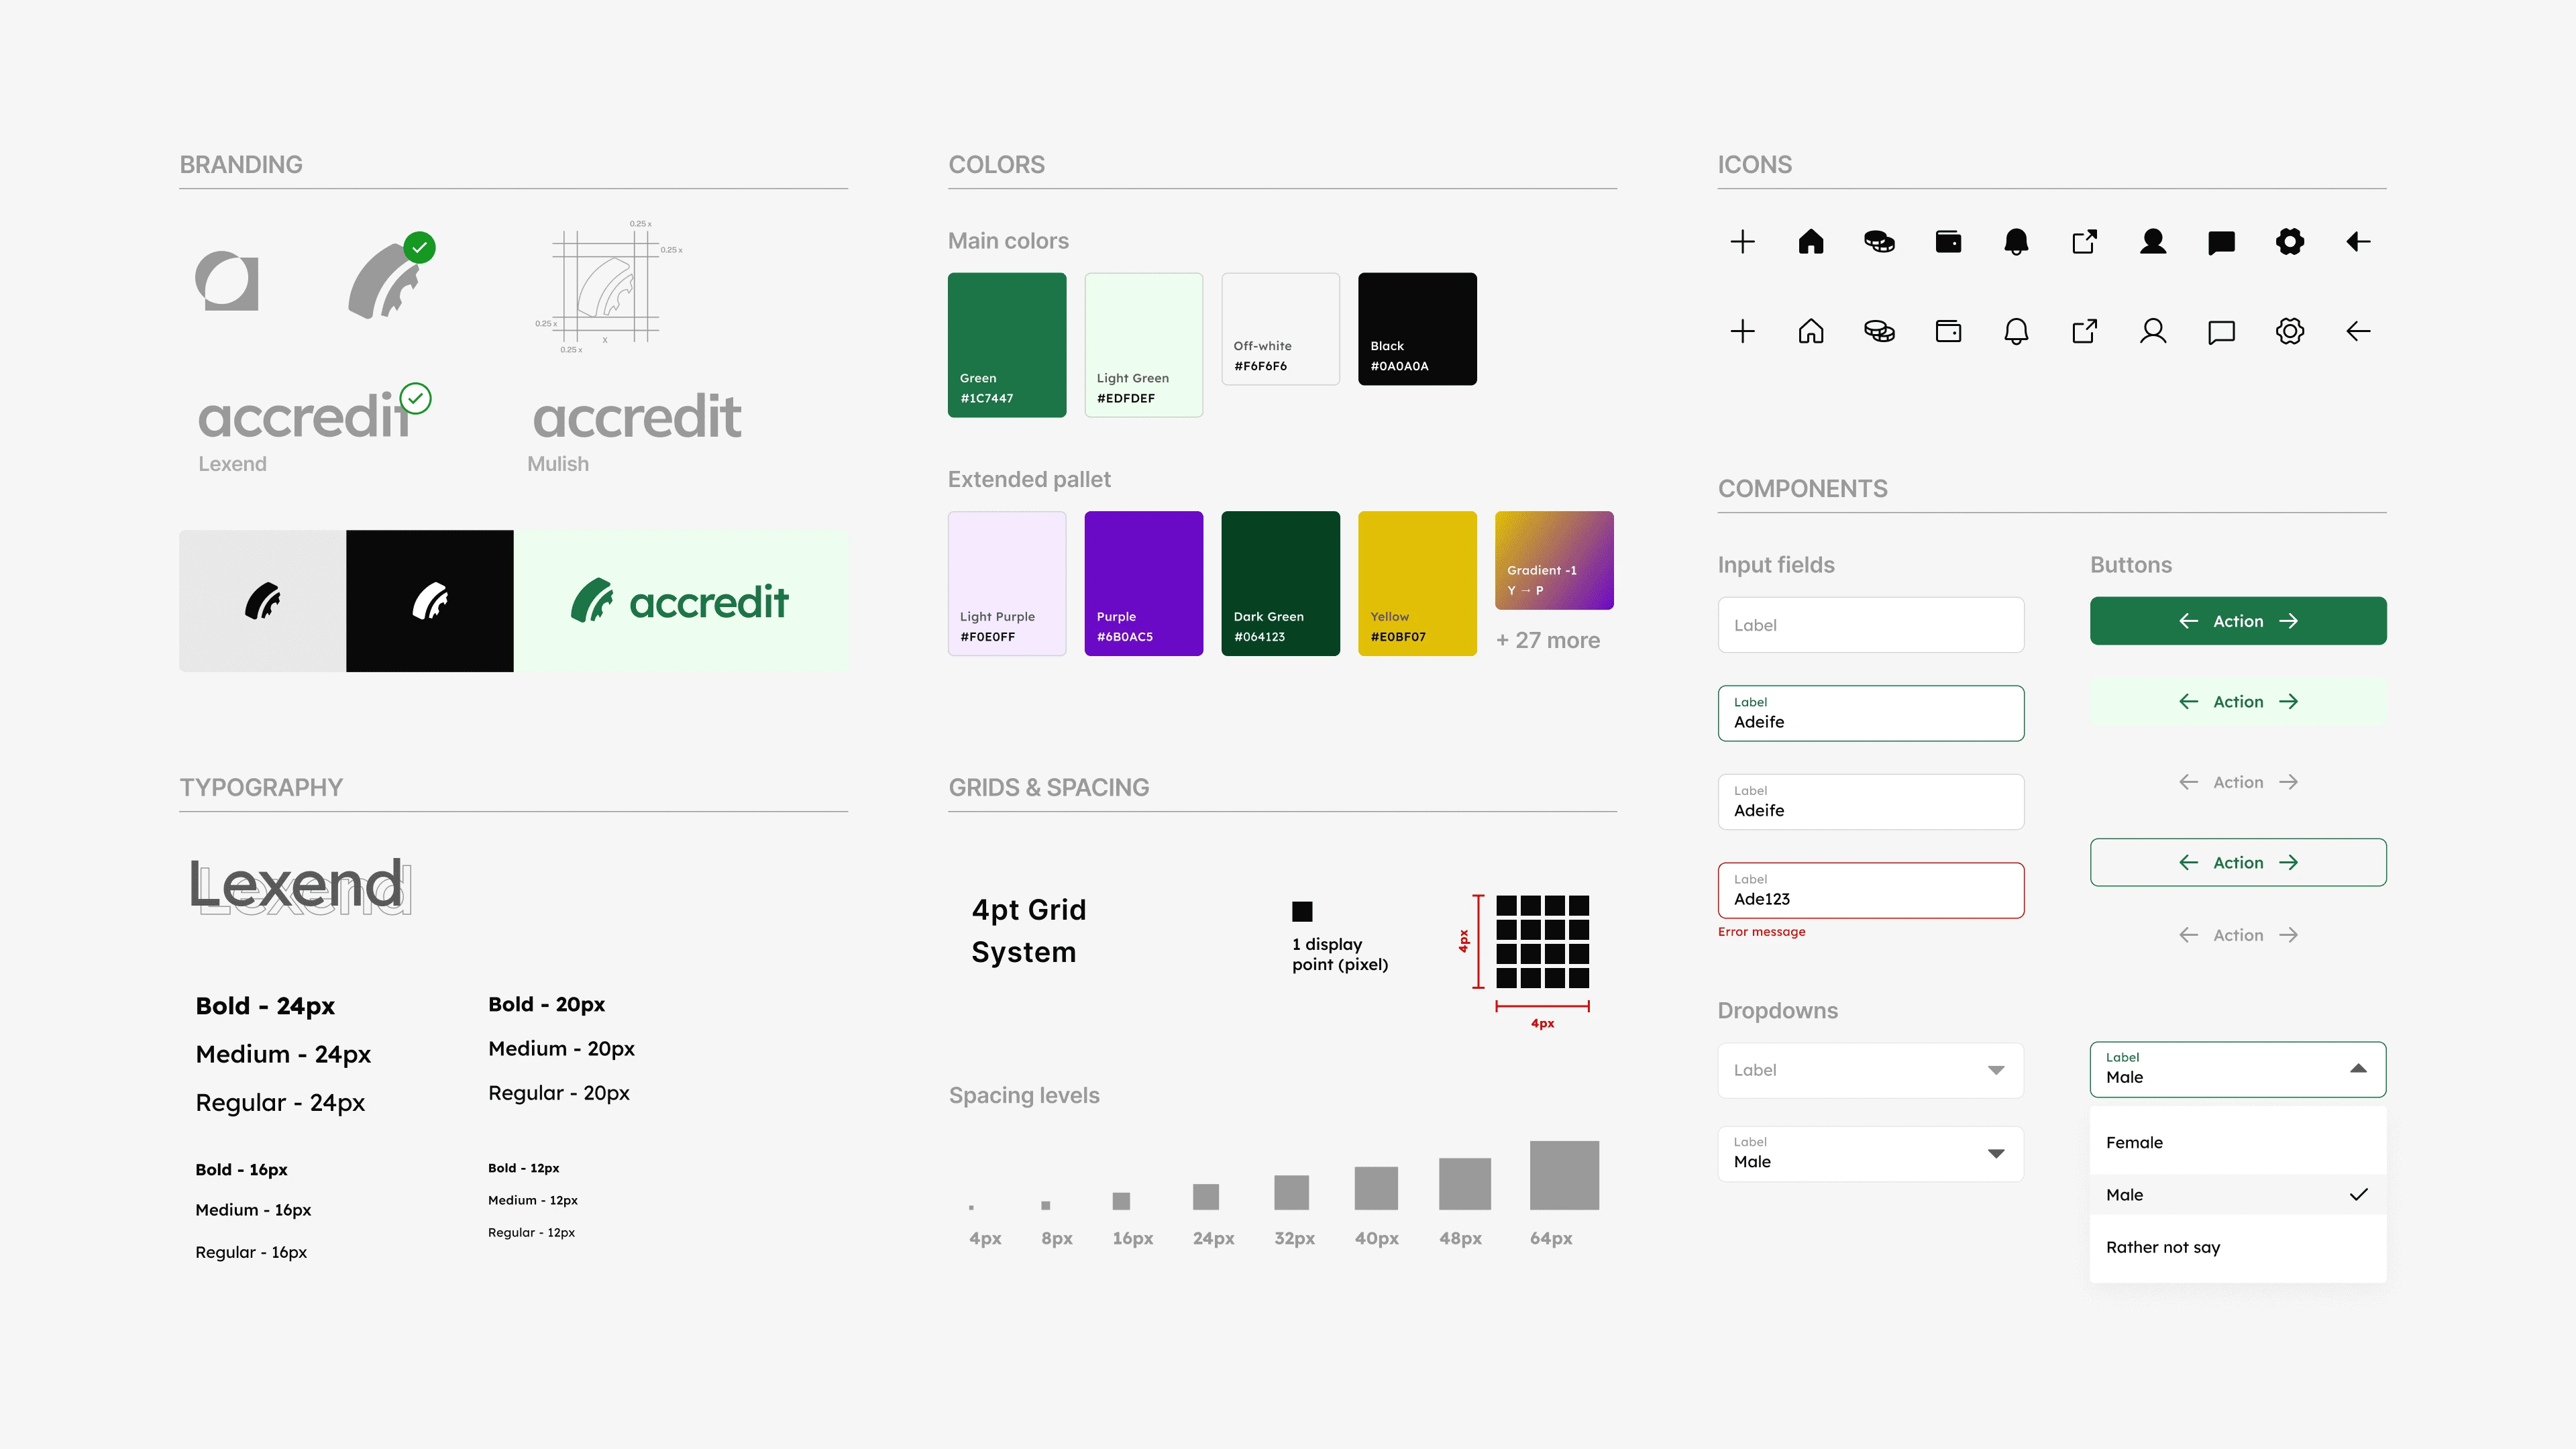Open the settings gear icon
Image resolution: width=2576 pixels, height=1449 pixels.
[x=2290, y=241]
